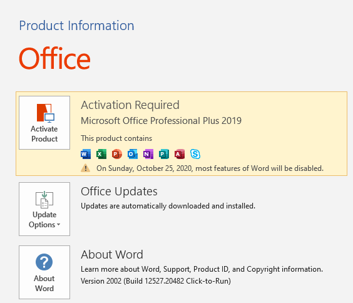353x303 pixels.
Task: Click the Excel app icon
Action: [x=101, y=154]
